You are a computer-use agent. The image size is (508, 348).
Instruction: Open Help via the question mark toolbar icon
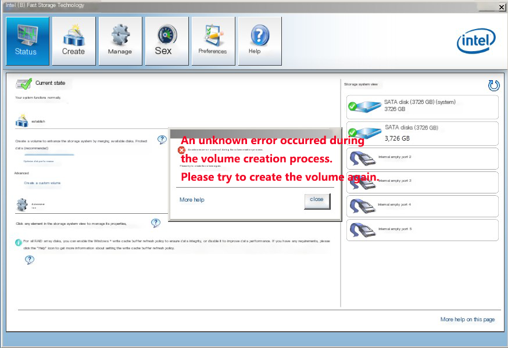[260, 41]
